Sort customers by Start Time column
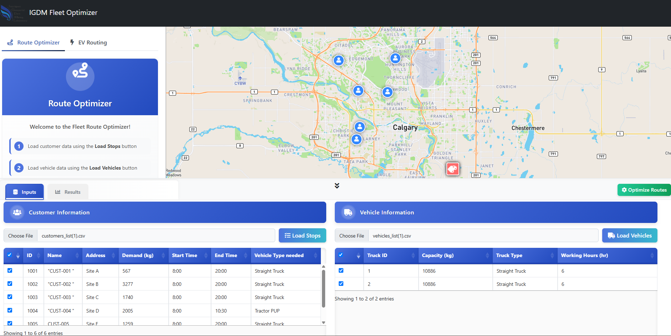Screen dimensions: 671x336 (189, 255)
